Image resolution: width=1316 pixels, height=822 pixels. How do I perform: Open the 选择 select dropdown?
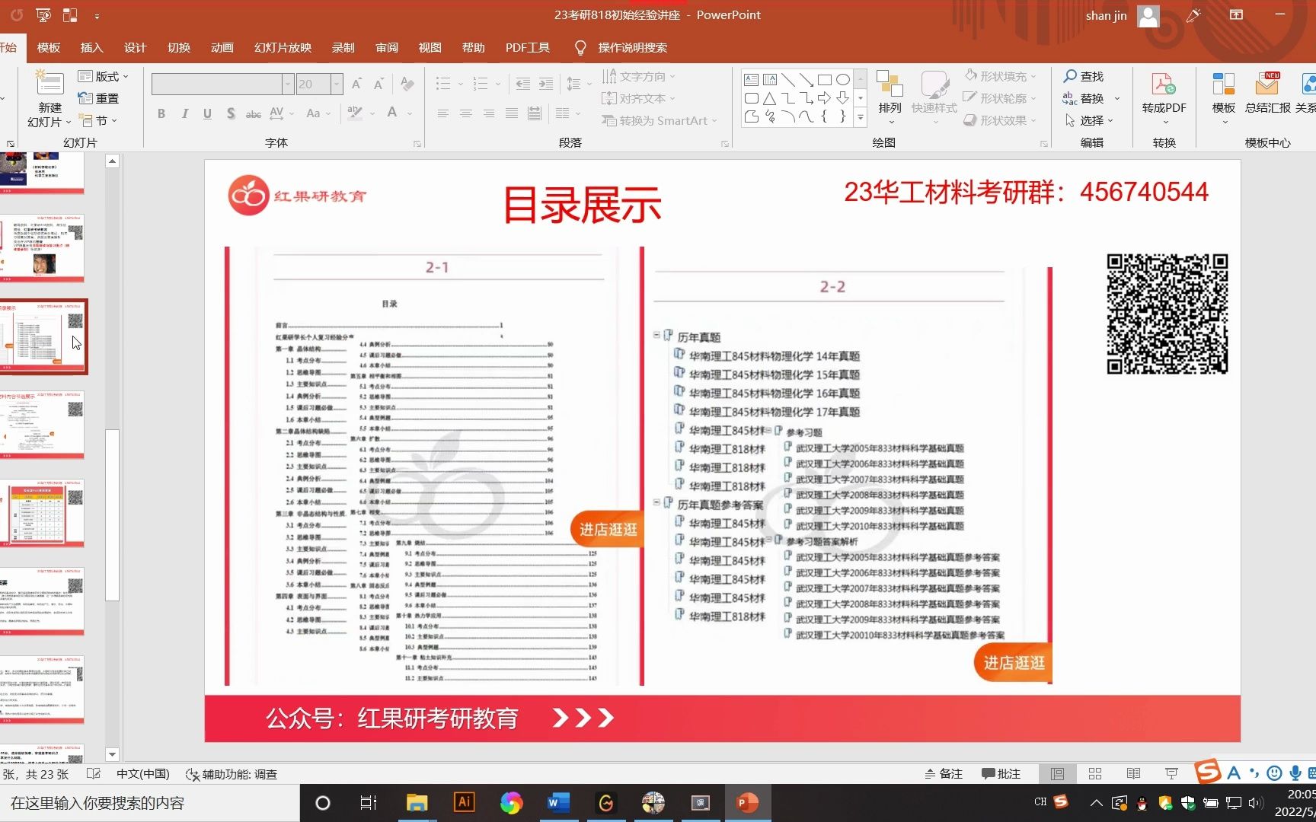[x=1089, y=120]
